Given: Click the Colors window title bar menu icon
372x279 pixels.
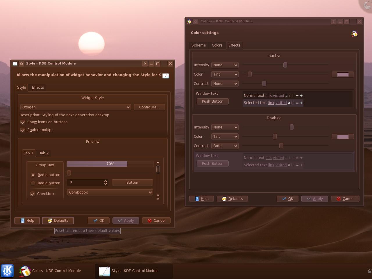Looking at the screenshot, I should point(189,22).
